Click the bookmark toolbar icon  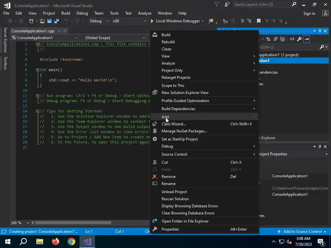tap(259, 21)
